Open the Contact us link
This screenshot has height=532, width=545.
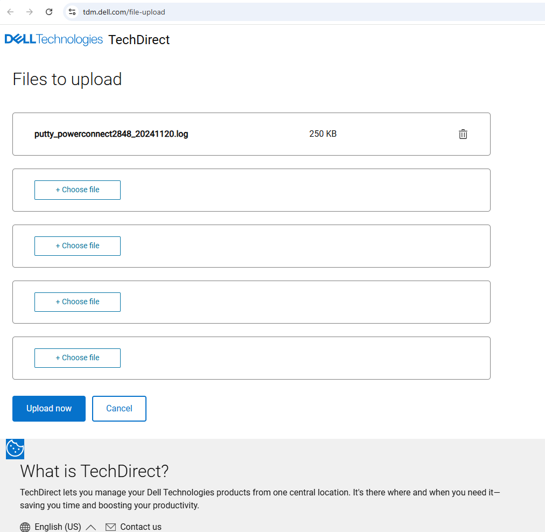141,527
